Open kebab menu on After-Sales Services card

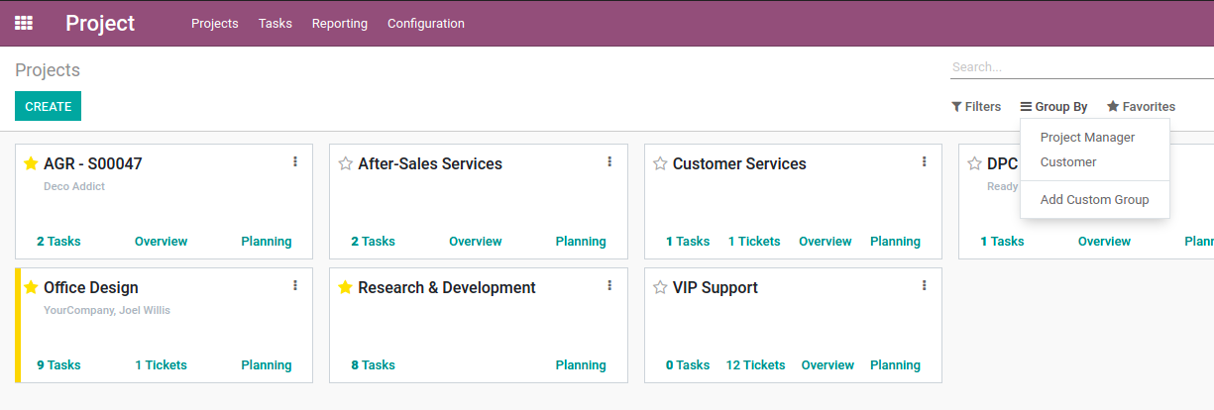tap(609, 161)
